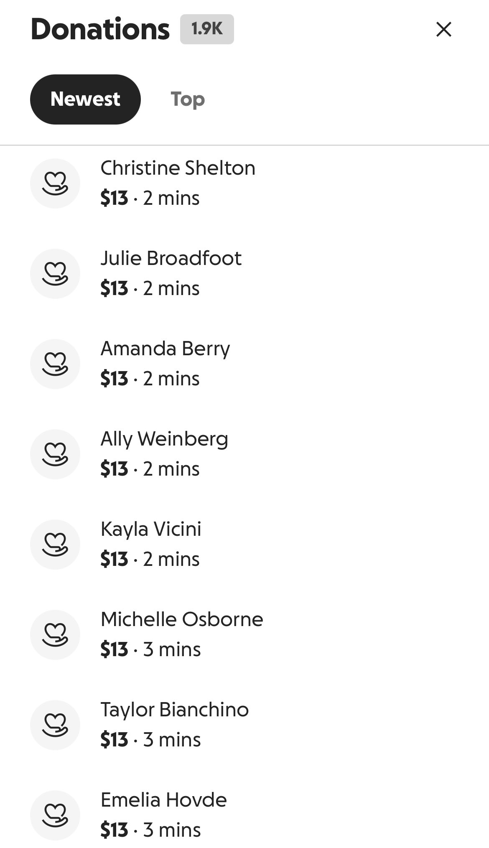Click the Julie Broadfoot donor name
This screenshot has width=489, height=848.
coord(171,258)
